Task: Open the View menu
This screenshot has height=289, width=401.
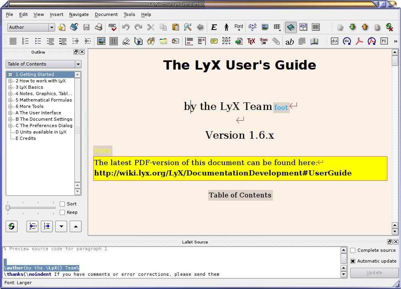Action: point(38,14)
